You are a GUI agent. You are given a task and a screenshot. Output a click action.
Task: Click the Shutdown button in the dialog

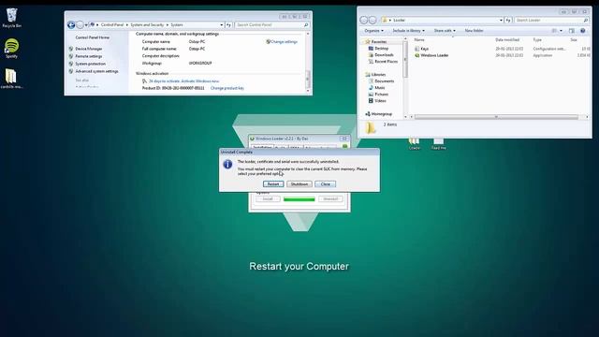pyautogui.click(x=299, y=184)
